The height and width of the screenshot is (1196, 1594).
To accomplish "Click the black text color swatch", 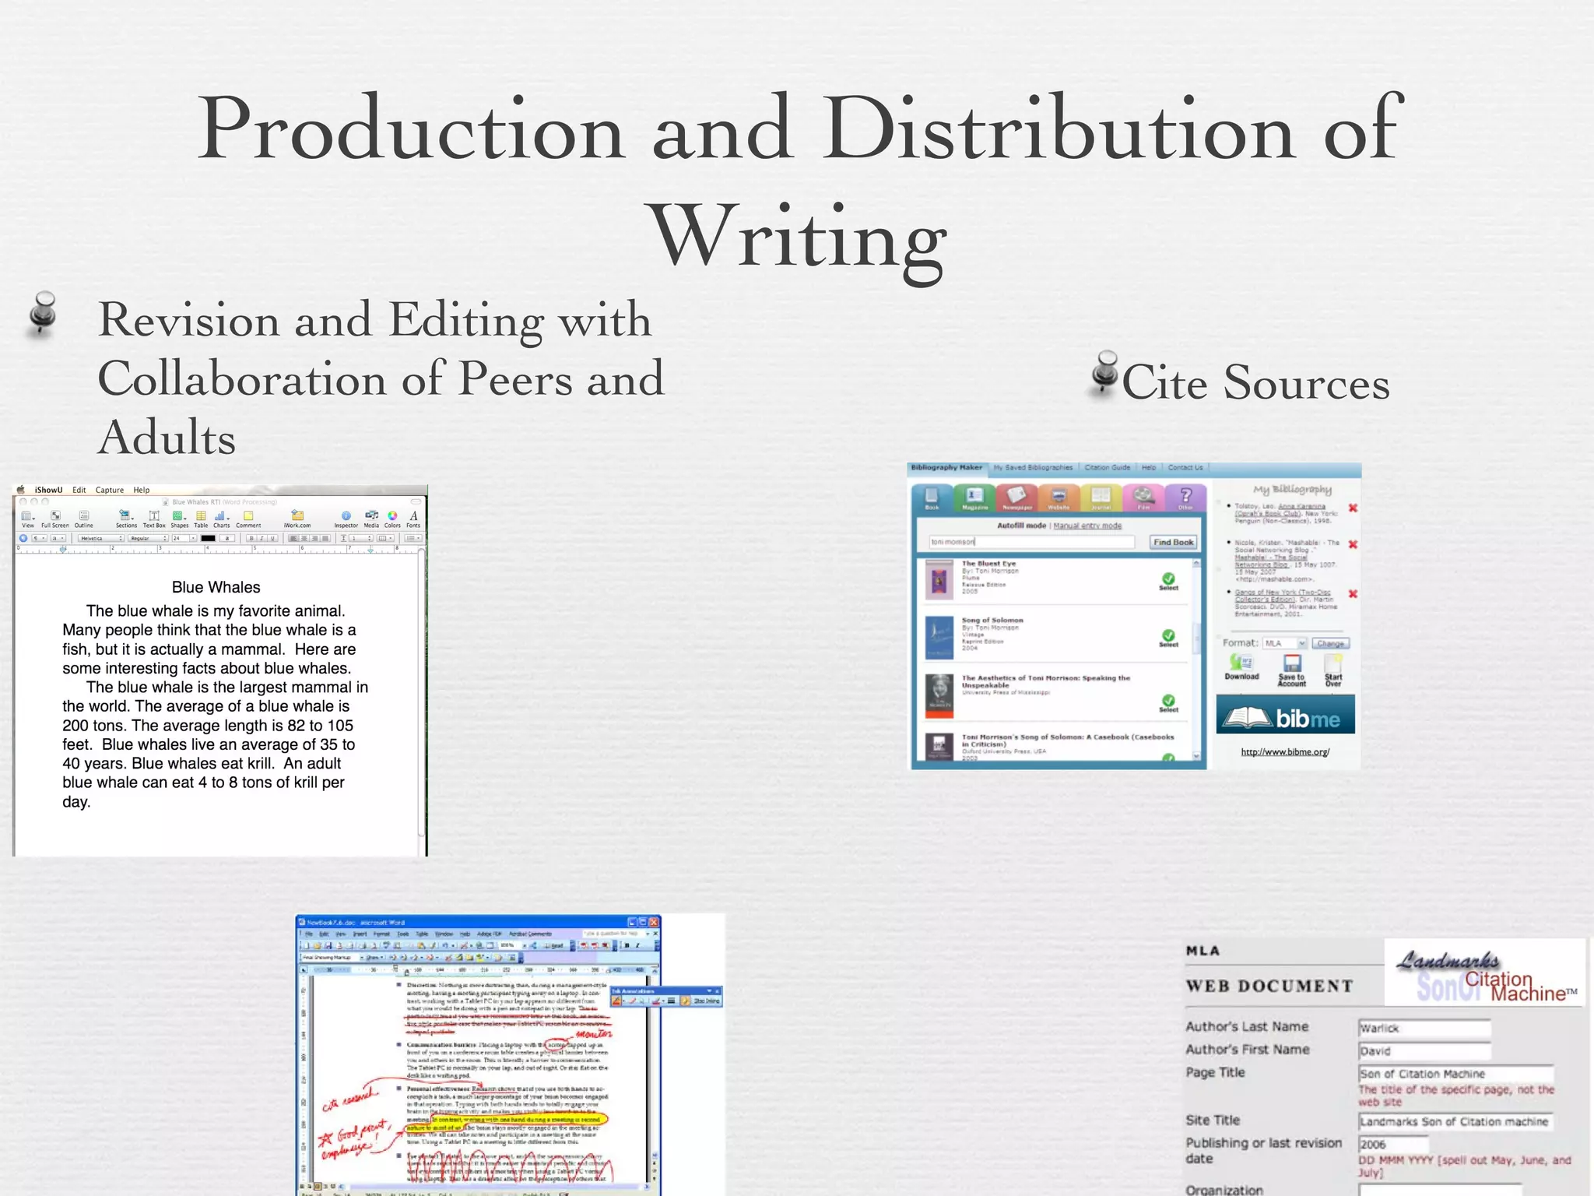I will coord(208,538).
